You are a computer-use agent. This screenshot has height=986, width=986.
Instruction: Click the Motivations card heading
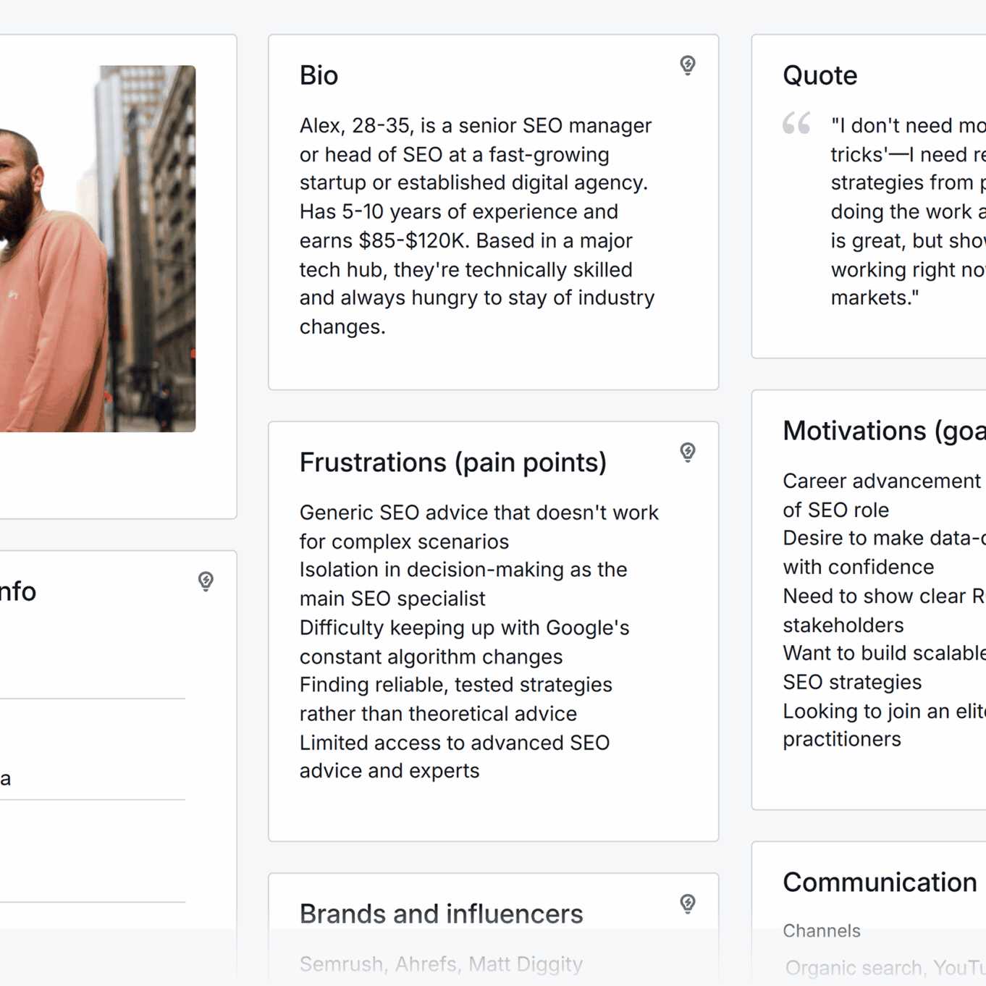click(884, 431)
